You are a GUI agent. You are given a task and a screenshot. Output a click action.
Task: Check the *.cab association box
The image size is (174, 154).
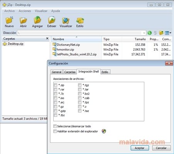[79, 98]
